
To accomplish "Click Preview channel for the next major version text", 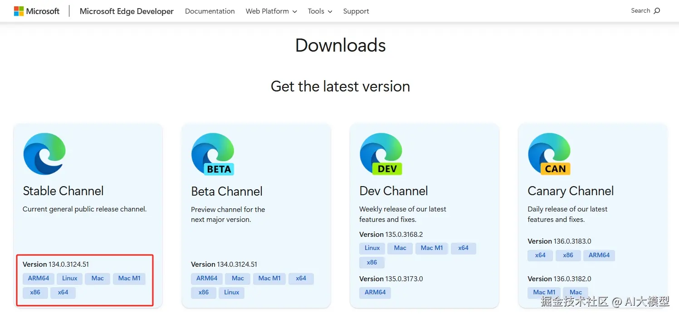I will pyautogui.click(x=228, y=215).
